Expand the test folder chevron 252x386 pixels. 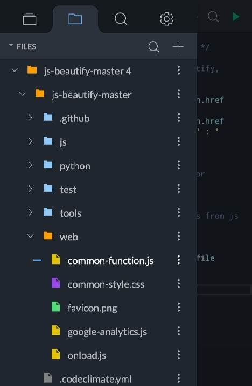[30, 189]
